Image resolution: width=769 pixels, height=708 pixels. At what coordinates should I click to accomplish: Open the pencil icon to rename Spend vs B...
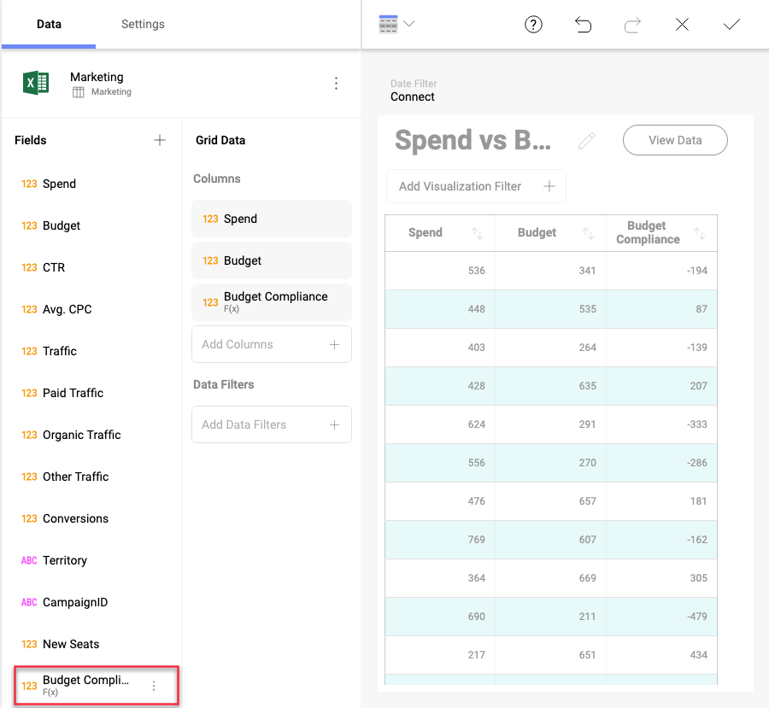coord(587,139)
